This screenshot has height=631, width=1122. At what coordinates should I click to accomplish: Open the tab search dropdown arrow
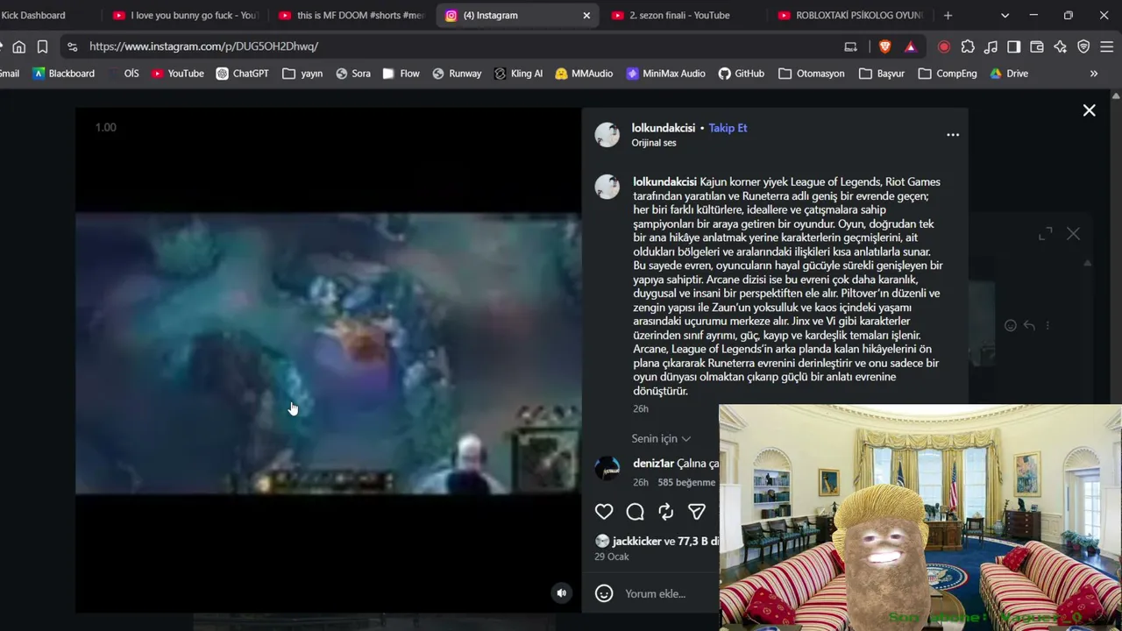coord(1005,15)
